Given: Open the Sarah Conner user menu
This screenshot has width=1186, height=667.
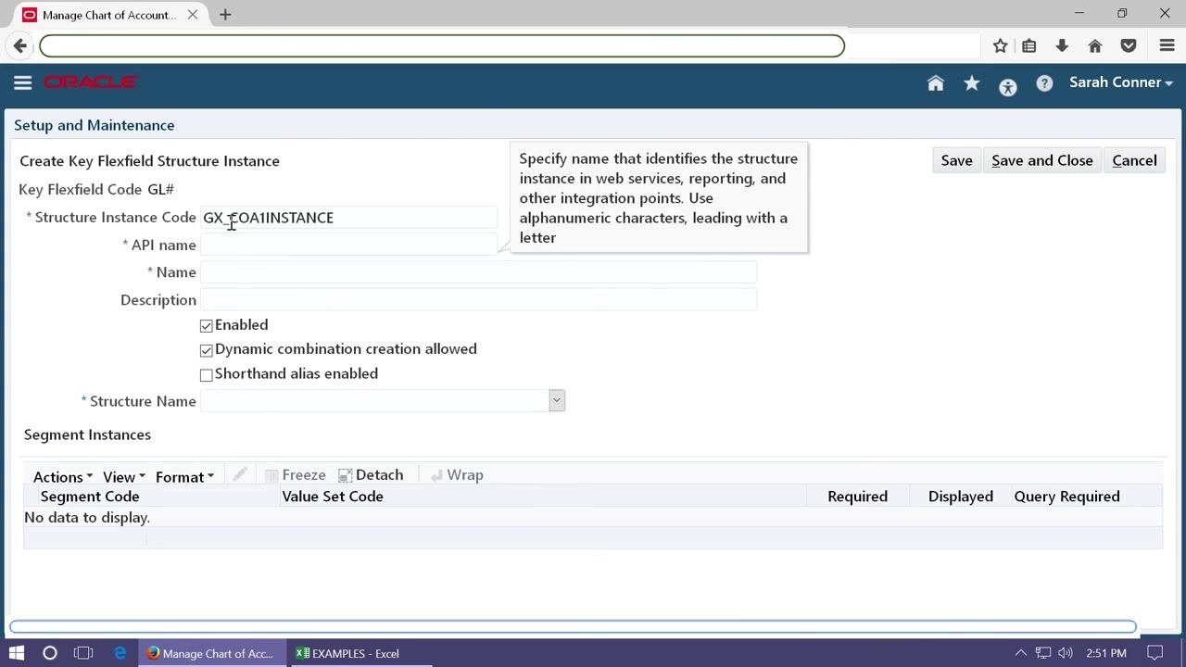Looking at the screenshot, I should click(x=1121, y=82).
